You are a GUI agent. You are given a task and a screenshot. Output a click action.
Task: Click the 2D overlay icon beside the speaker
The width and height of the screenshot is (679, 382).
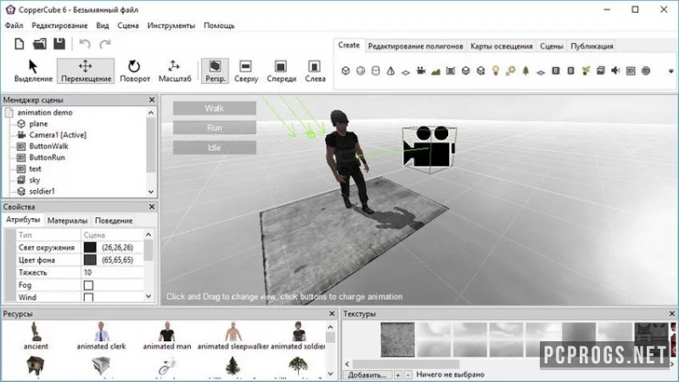click(631, 70)
